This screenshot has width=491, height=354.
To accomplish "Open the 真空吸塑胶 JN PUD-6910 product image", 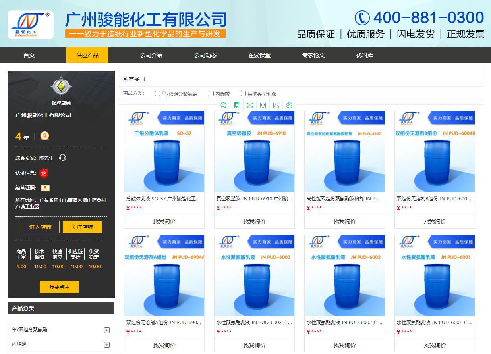I will pos(255,152).
